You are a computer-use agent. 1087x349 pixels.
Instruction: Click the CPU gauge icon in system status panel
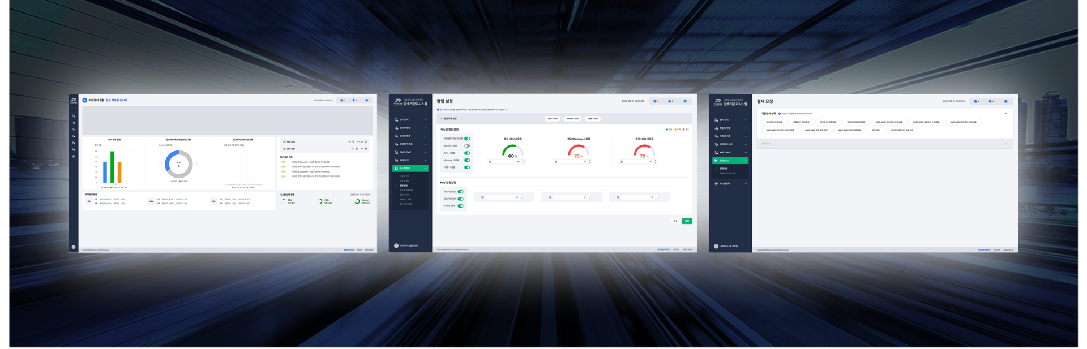[283, 201]
